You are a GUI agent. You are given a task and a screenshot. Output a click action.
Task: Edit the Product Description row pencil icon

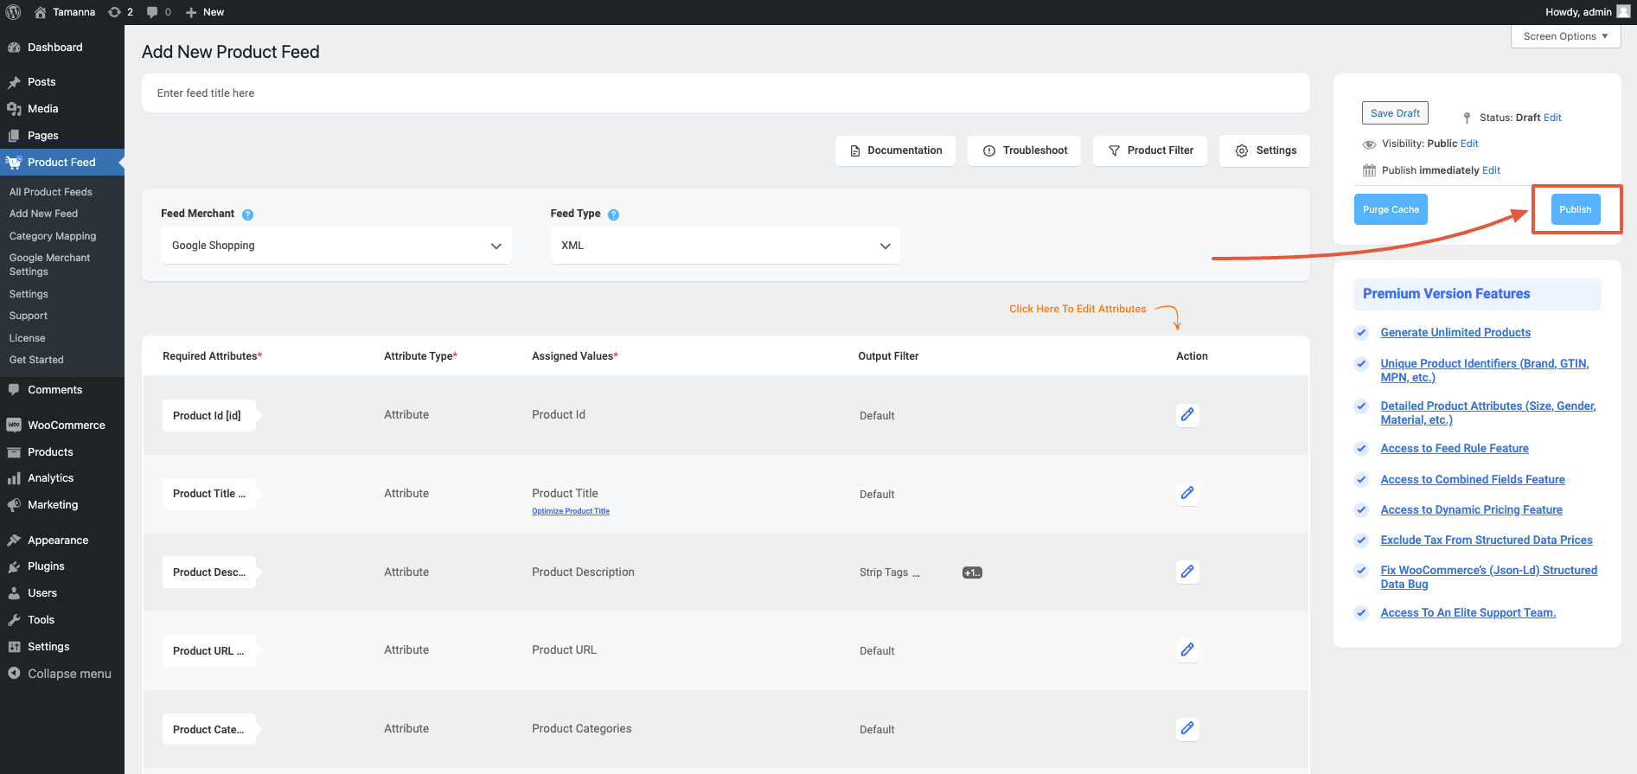click(1187, 572)
